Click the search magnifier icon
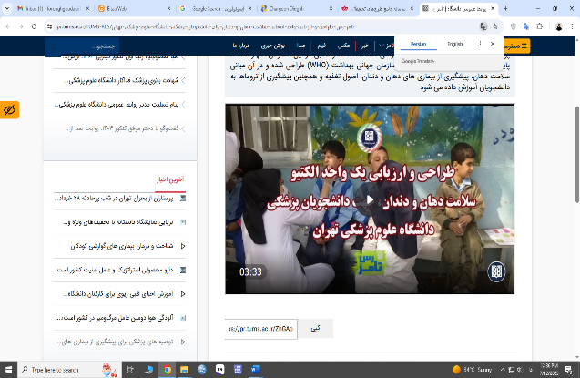580x378 pixels. [x=53, y=46]
